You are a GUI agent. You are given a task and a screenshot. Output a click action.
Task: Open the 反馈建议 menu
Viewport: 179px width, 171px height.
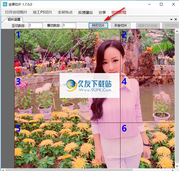(86, 12)
